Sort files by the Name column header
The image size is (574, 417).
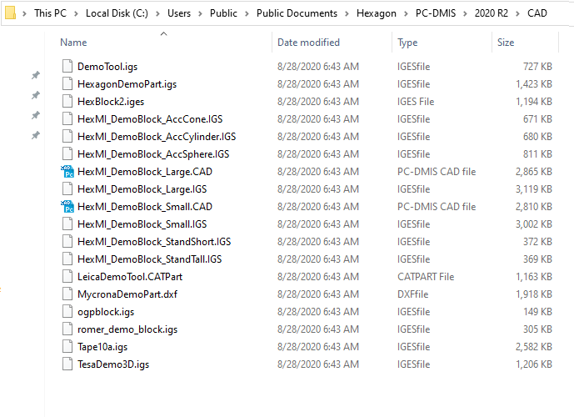[x=73, y=43]
